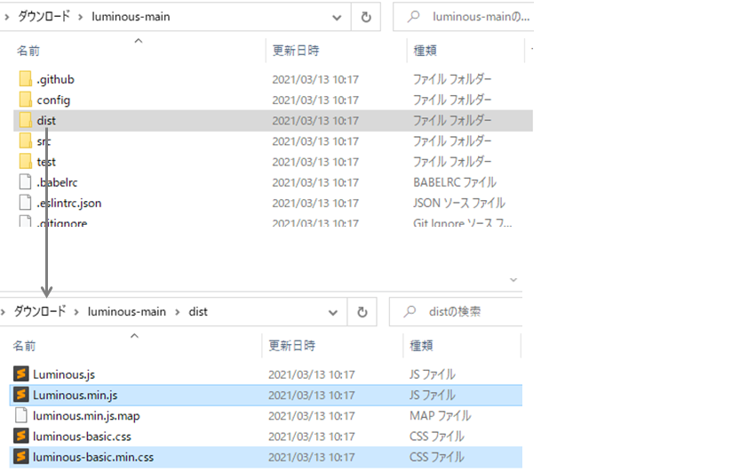Expand chevron after ダウンロード in upper address bar
Screen dimensions: 732x473
pyautogui.click(x=80, y=17)
